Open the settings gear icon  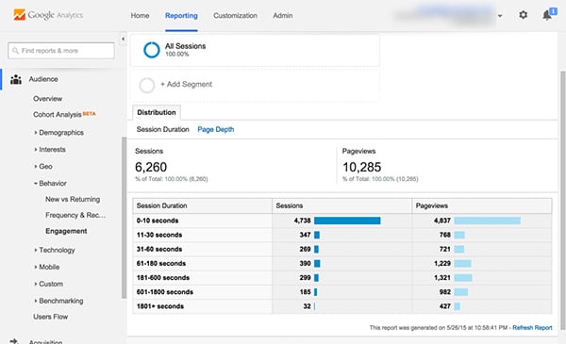point(523,15)
